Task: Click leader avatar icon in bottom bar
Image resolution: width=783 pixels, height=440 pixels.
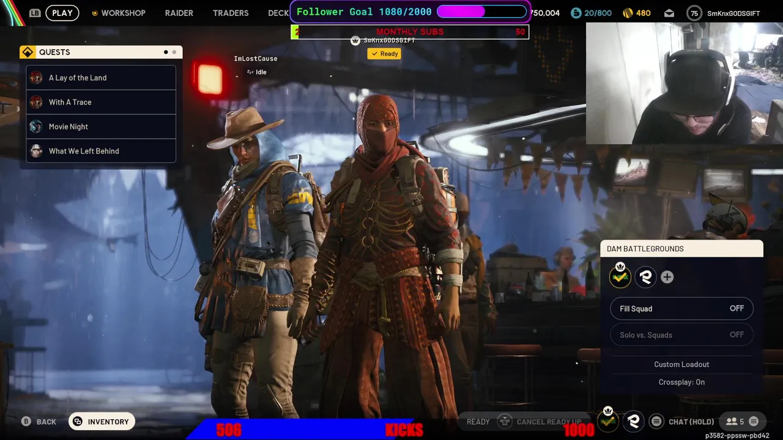Action: 608,421
